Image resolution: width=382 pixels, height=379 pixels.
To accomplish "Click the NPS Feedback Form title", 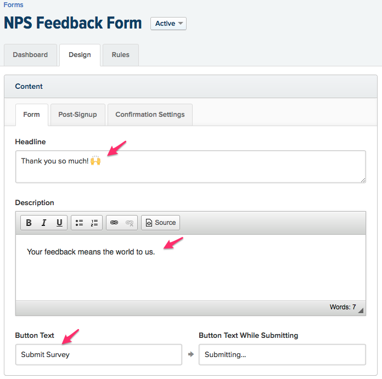I will coord(73,23).
